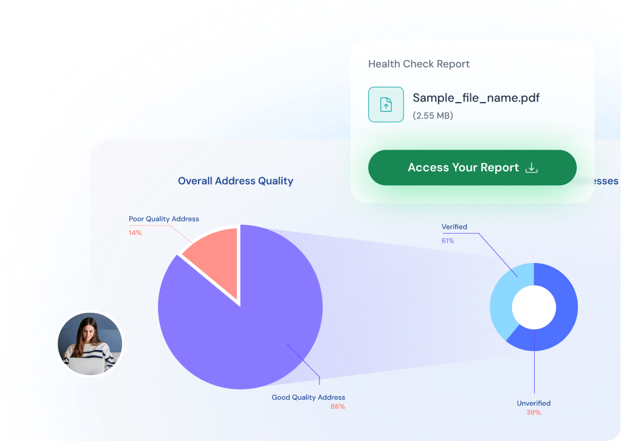Viewport: 621px width, 441px height.
Task: Open the file attachment icon in Health Check Report
Action: coord(386,104)
